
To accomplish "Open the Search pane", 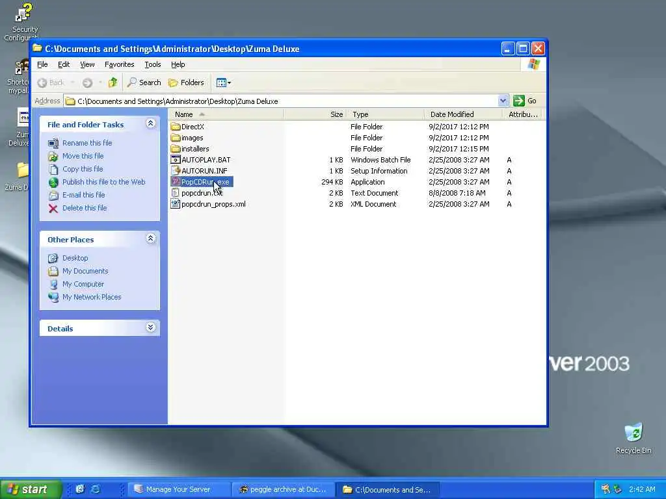I will 144,83.
